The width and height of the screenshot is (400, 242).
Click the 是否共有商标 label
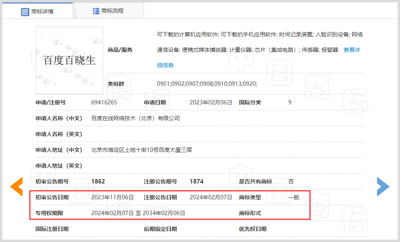pos(256,181)
